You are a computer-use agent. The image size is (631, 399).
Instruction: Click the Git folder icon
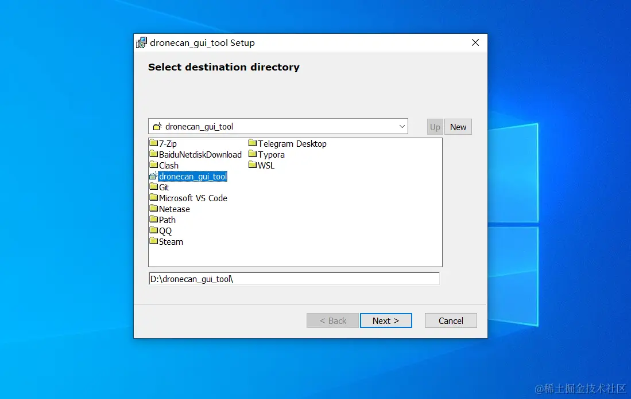[153, 186]
